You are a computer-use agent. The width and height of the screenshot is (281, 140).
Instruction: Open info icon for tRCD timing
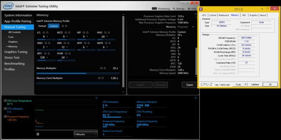tap(66, 32)
